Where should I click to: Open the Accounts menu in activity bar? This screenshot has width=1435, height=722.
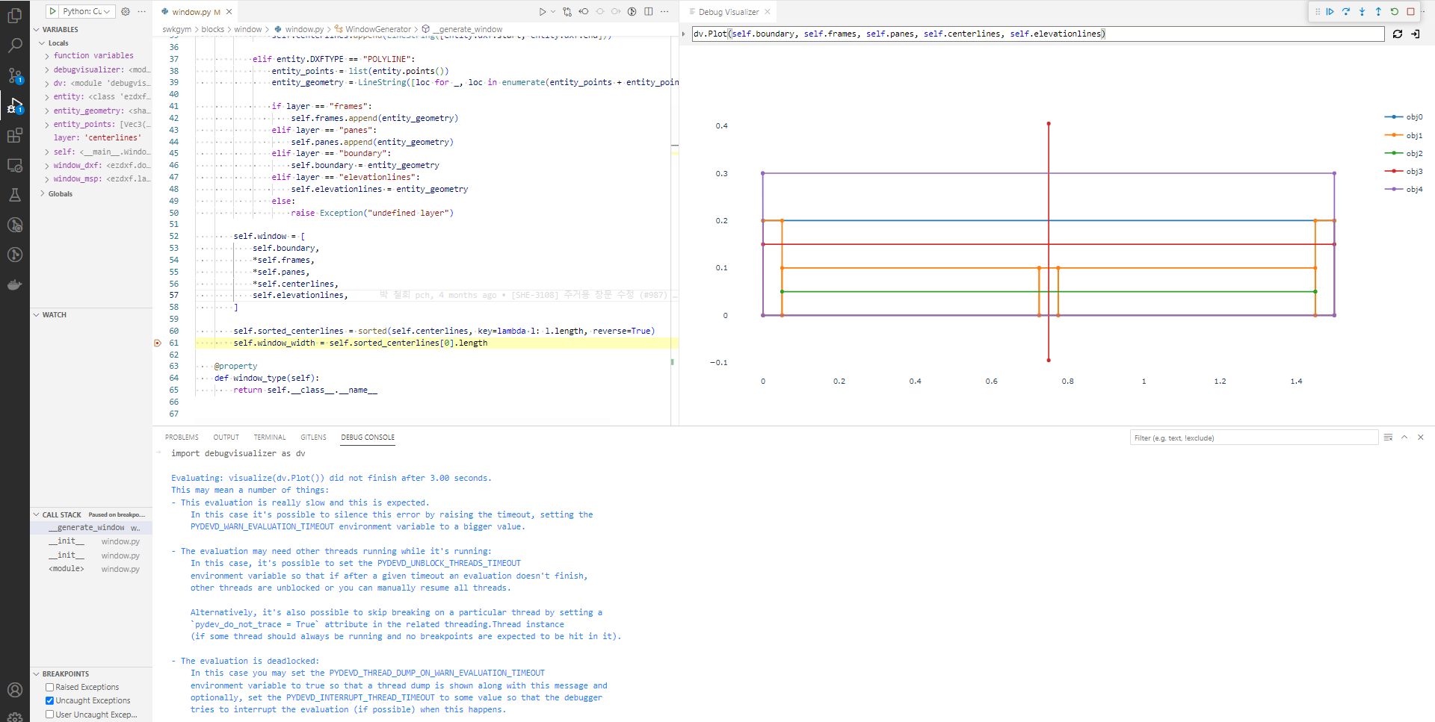click(x=14, y=690)
